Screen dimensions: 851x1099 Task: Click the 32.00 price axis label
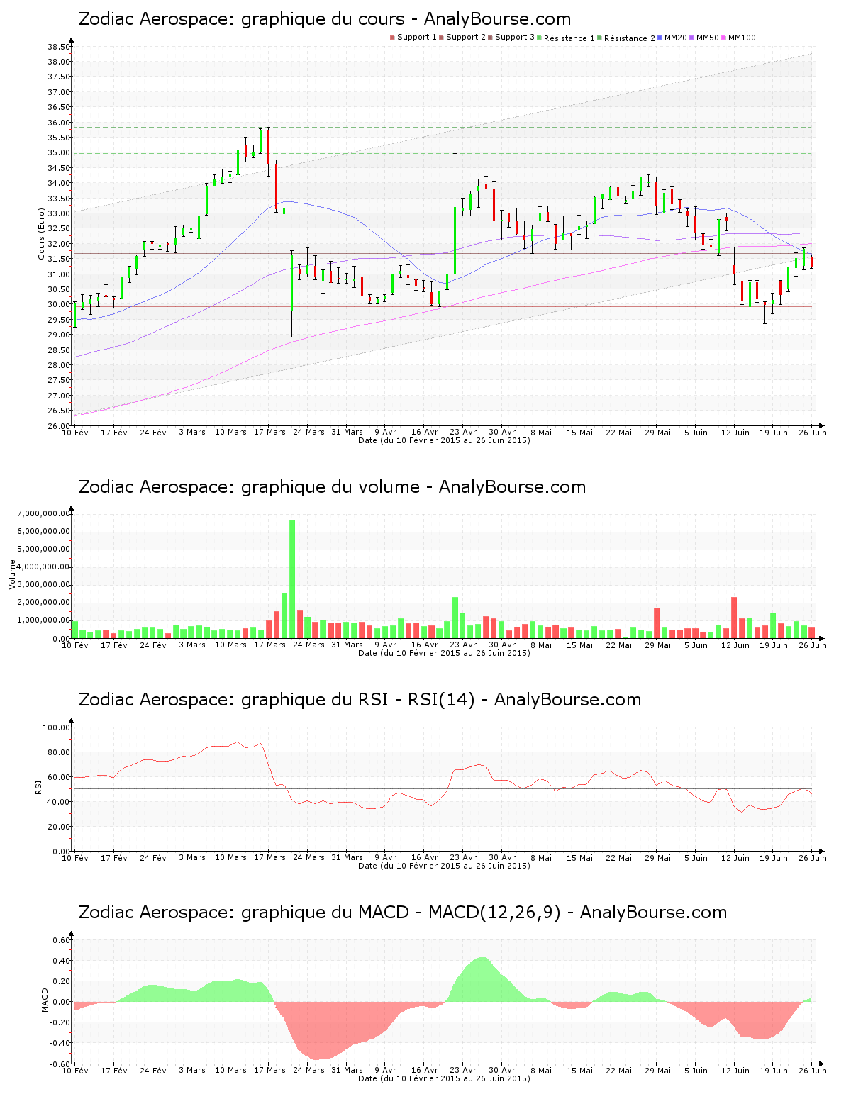click(59, 244)
